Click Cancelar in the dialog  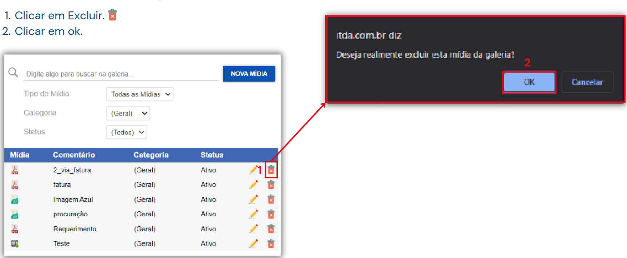click(x=587, y=82)
